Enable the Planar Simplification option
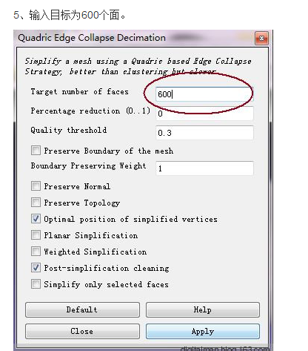308x351 pixels. [x=36, y=235]
